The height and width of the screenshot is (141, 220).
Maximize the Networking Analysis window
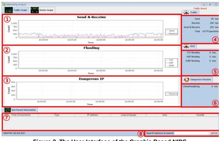click(x=210, y=5)
